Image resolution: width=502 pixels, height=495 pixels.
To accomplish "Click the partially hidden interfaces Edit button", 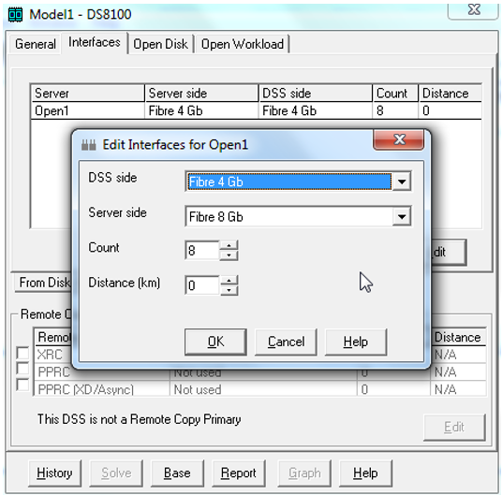I will pyautogui.click(x=449, y=252).
